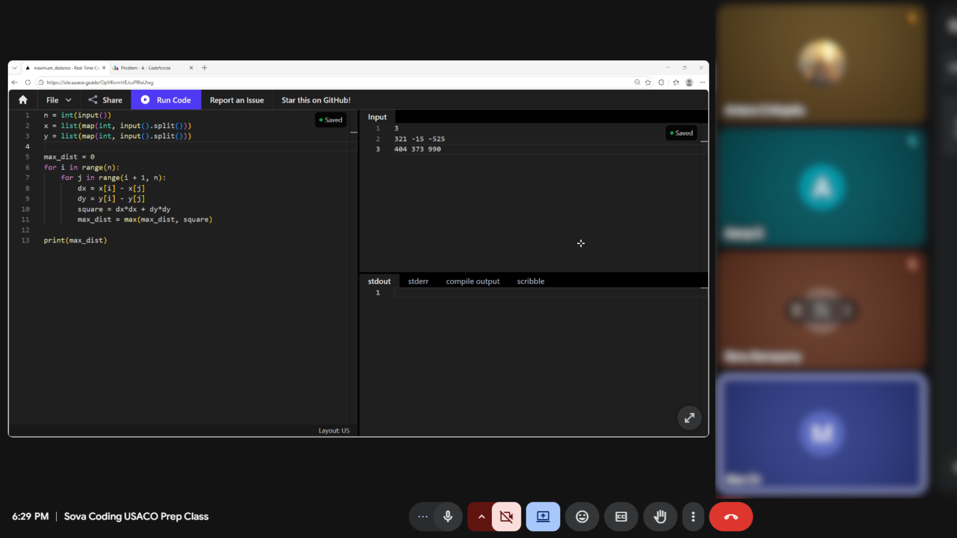Open the Star this on GitHub link
Screen dimensions: 957x538
tap(315, 100)
